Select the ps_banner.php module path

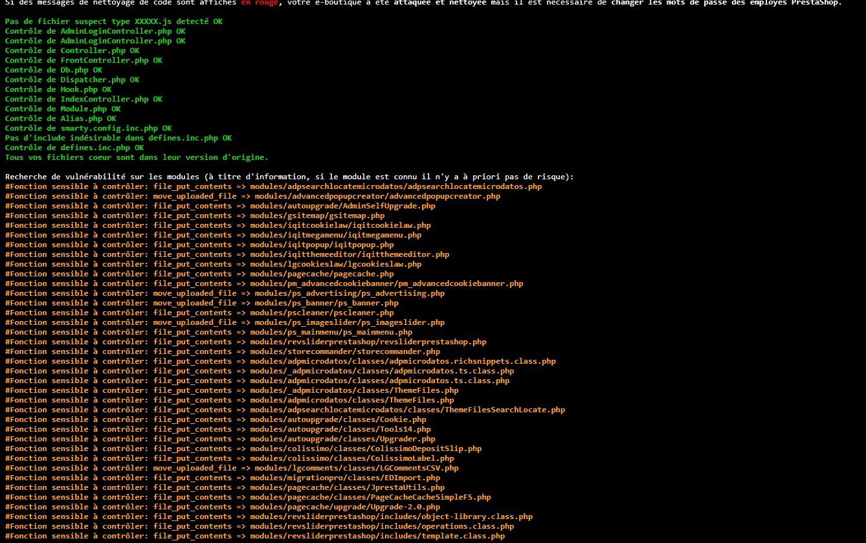pos(327,303)
